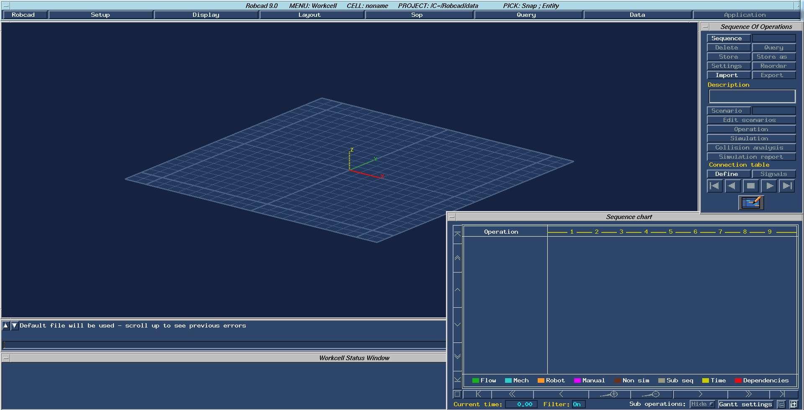Click the Gantt double-right fast scroll arrow

coord(748,394)
